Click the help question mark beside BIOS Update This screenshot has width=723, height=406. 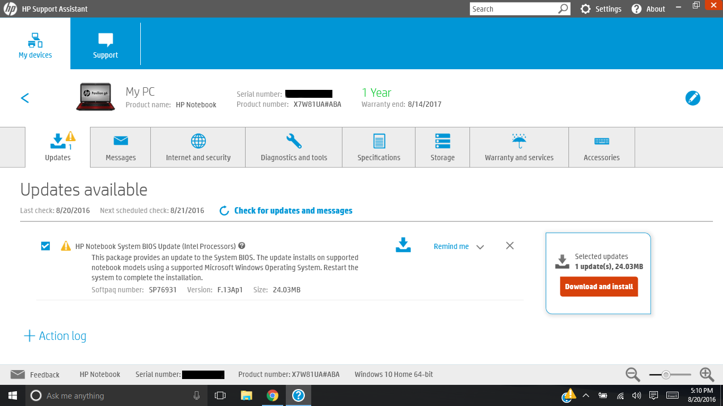[x=242, y=246]
